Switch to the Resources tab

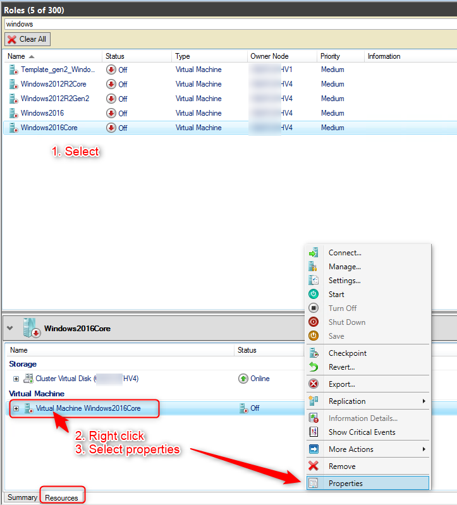(61, 497)
